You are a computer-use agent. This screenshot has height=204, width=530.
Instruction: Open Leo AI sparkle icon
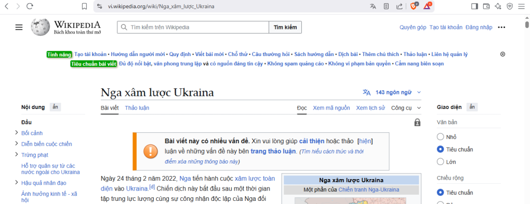pos(498,6)
